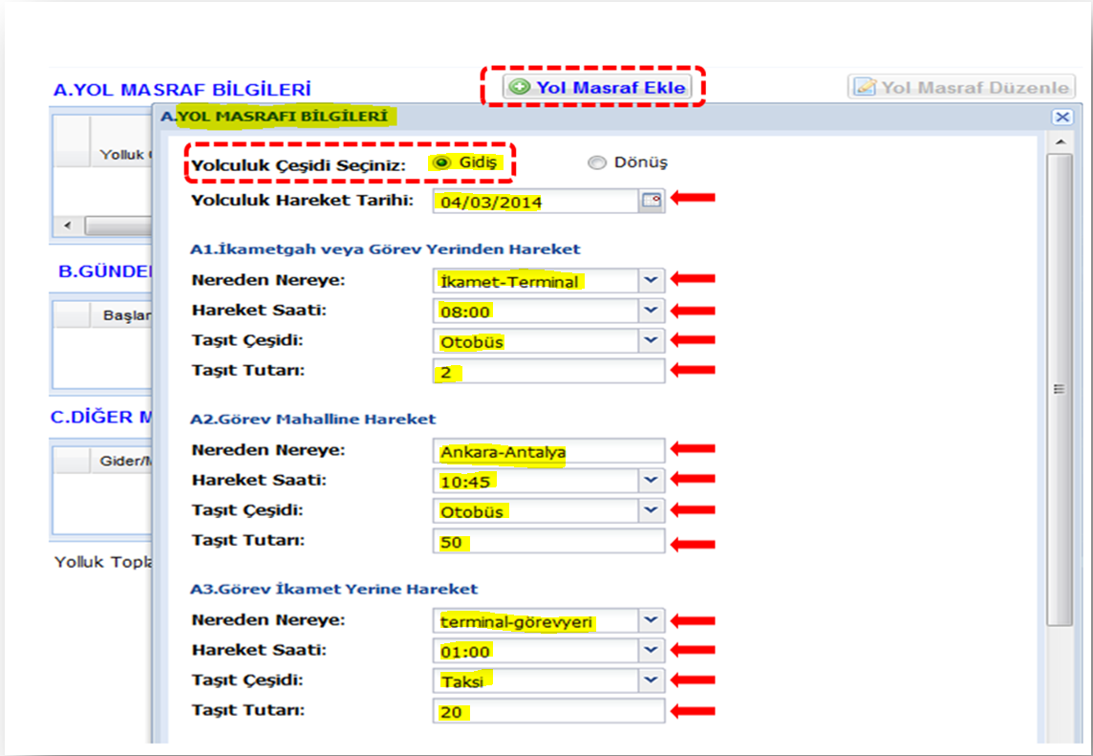Expand A2 Taşıt Çeşidi dropdown under Görev Mahalline Hareket
This screenshot has width=1093, height=756.
651,510
